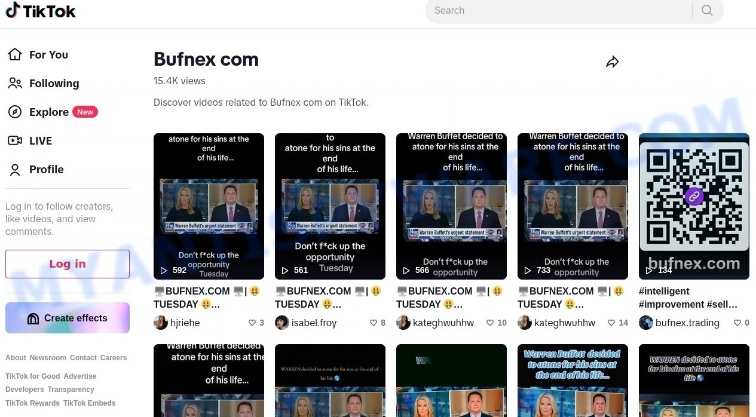
Task: Click the search magnifier icon
Action: tap(707, 10)
